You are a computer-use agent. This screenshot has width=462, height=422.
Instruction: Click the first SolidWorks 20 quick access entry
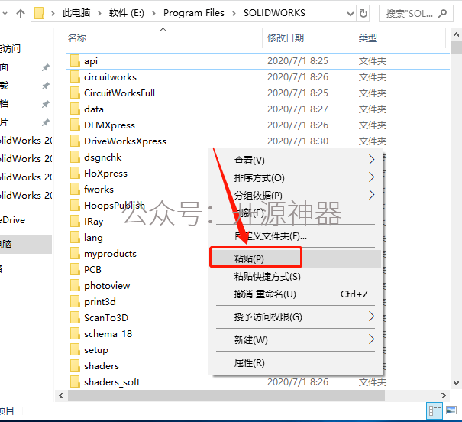tap(26, 141)
